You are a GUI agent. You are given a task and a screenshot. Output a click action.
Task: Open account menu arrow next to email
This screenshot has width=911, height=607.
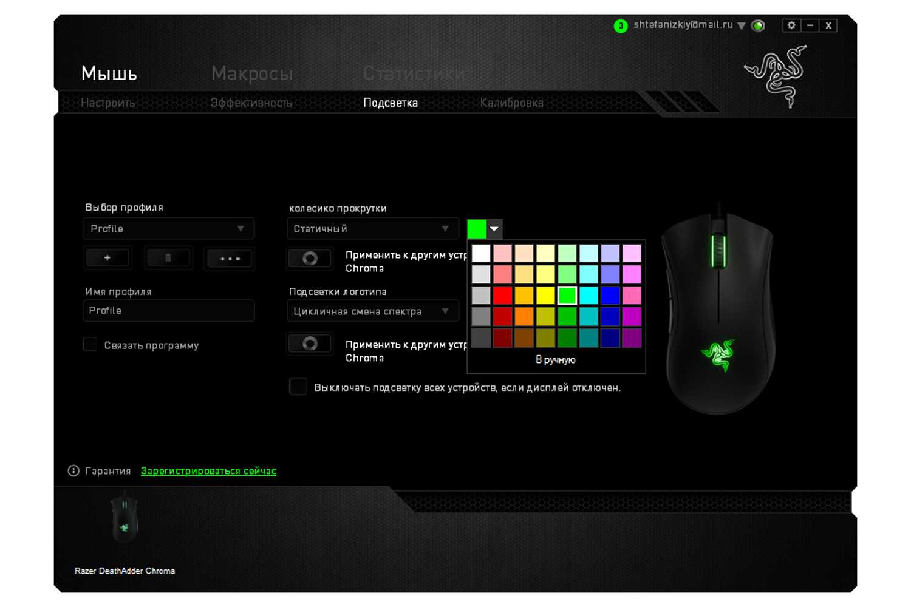tap(741, 26)
